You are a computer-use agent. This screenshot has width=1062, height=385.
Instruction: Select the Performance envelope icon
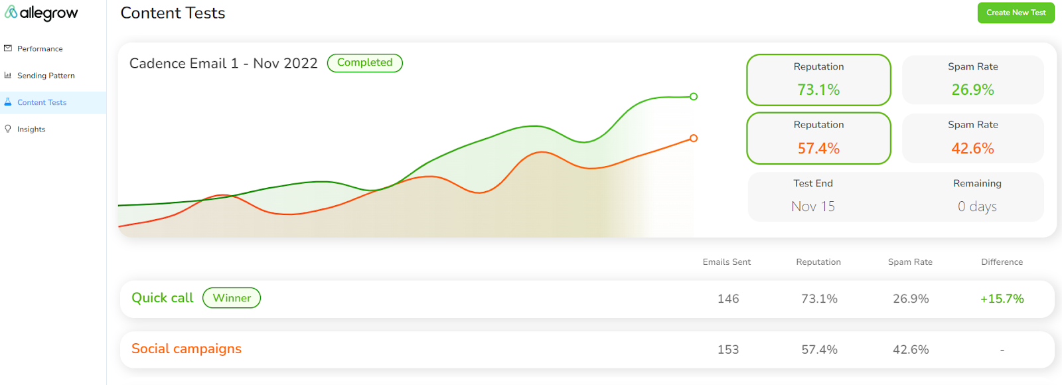pyautogui.click(x=9, y=48)
